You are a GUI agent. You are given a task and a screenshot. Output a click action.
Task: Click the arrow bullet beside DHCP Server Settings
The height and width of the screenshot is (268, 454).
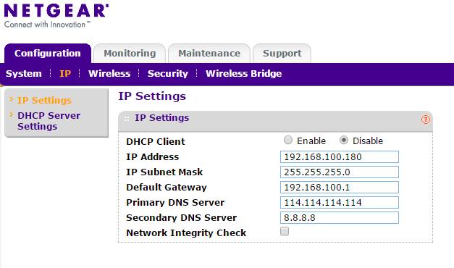tap(12, 114)
